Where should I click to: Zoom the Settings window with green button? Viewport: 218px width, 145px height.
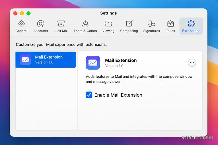click(28, 13)
